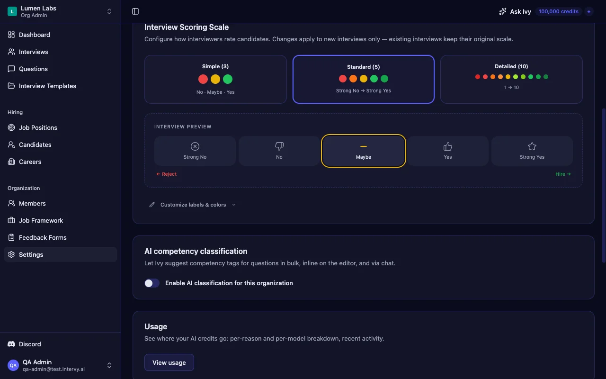Click the Candidates person-search icon
The image size is (606, 379).
click(x=11, y=144)
